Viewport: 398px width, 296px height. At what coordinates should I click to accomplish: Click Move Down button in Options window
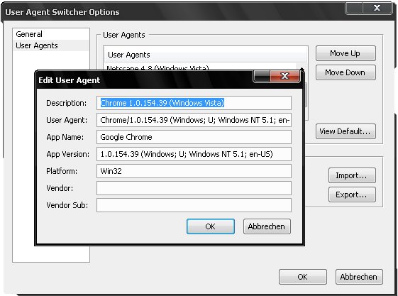pyautogui.click(x=346, y=72)
